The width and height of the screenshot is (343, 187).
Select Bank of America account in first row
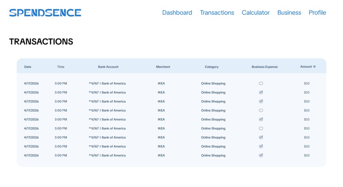[107, 84]
